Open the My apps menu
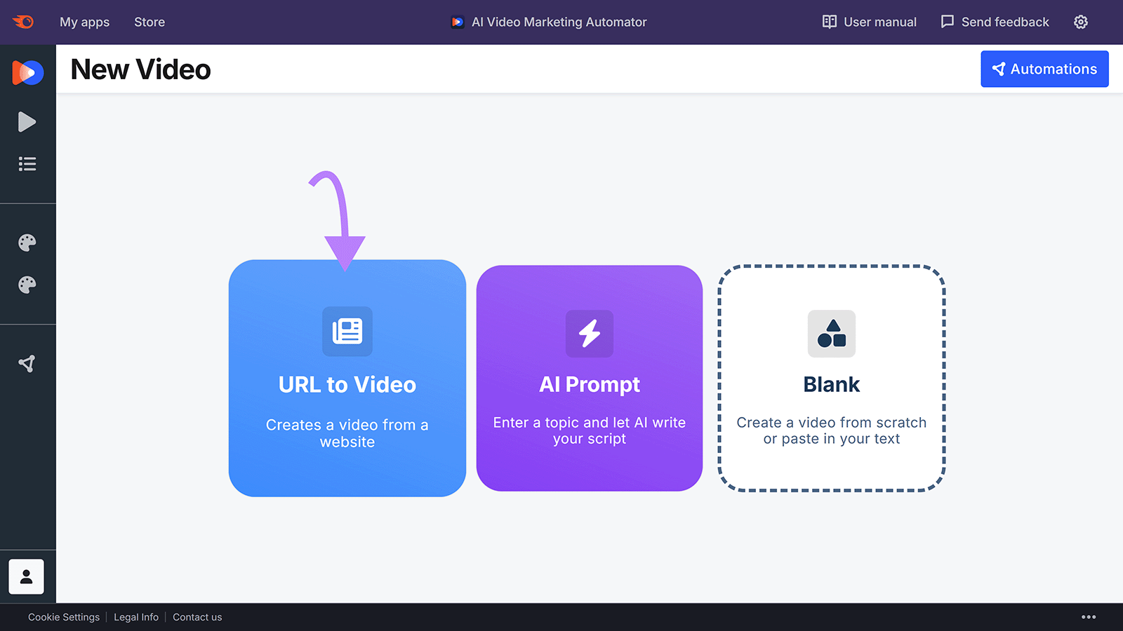 pyautogui.click(x=84, y=22)
